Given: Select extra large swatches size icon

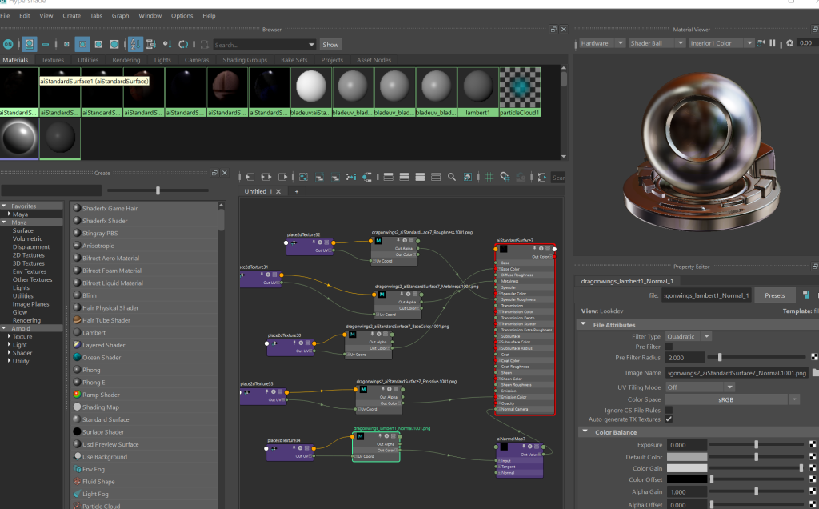Looking at the screenshot, I should coord(114,45).
